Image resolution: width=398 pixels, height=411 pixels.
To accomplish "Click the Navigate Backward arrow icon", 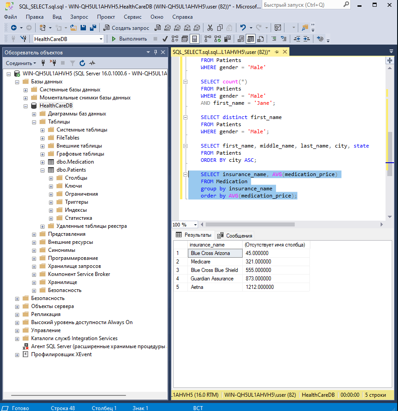I will tap(14, 28).
